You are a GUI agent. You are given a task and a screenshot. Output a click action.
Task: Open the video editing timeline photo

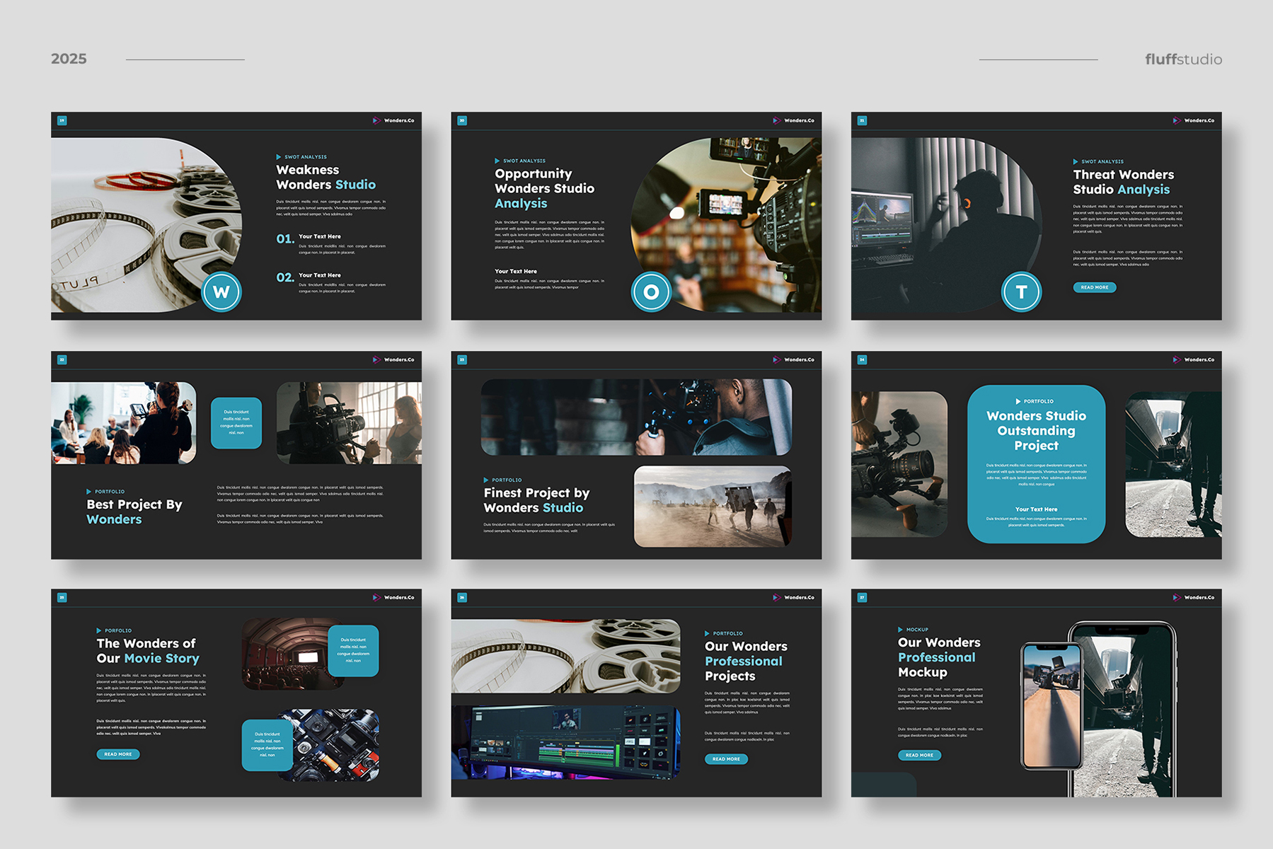565,741
